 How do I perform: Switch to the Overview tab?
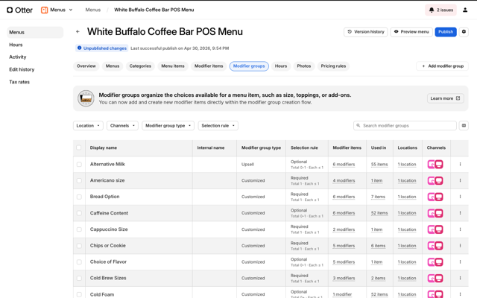[x=86, y=66]
